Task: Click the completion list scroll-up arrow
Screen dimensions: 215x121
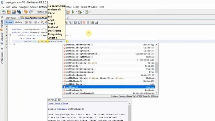Action: pyautogui.click(x=157, y=45)
